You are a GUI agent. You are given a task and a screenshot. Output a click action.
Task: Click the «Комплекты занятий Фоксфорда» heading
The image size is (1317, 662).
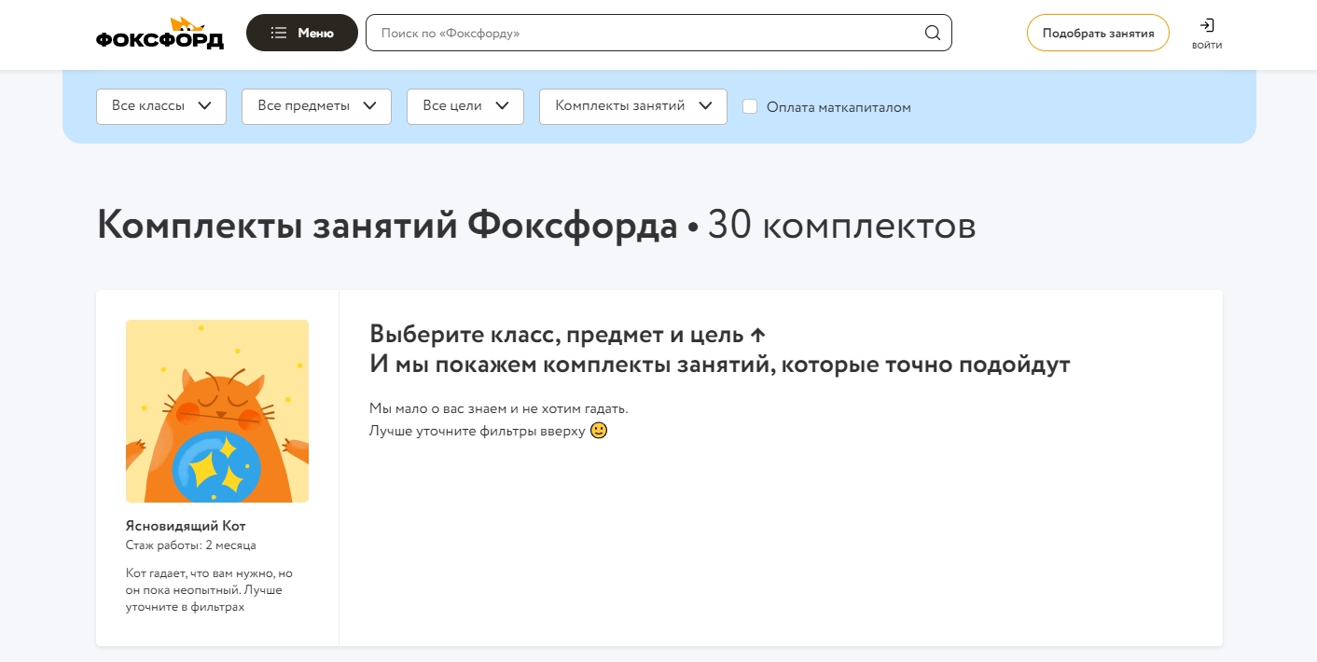click(x=387, y=227)
